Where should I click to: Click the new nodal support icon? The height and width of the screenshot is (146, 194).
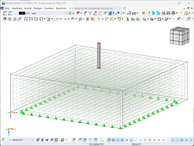point(128,19)
